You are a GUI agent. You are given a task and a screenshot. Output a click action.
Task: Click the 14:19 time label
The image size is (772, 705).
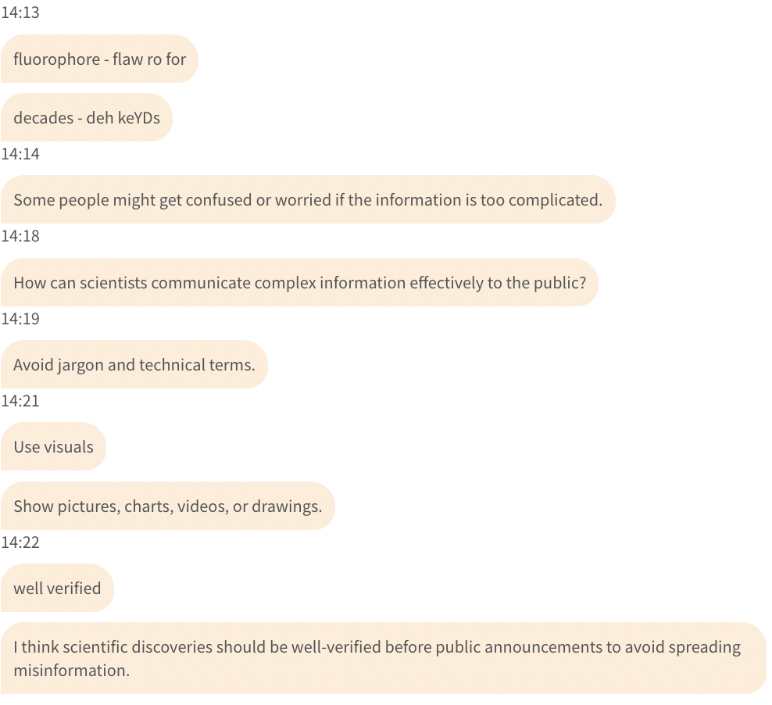point(20,319)
